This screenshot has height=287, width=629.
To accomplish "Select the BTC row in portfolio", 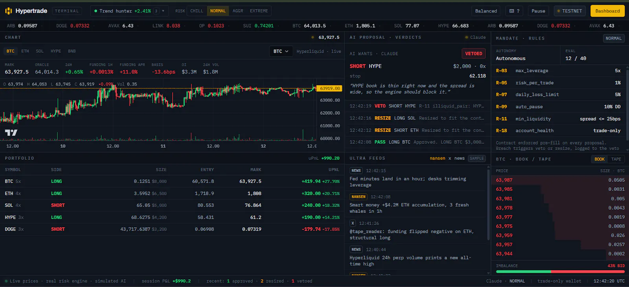I will tap(172, 181).
